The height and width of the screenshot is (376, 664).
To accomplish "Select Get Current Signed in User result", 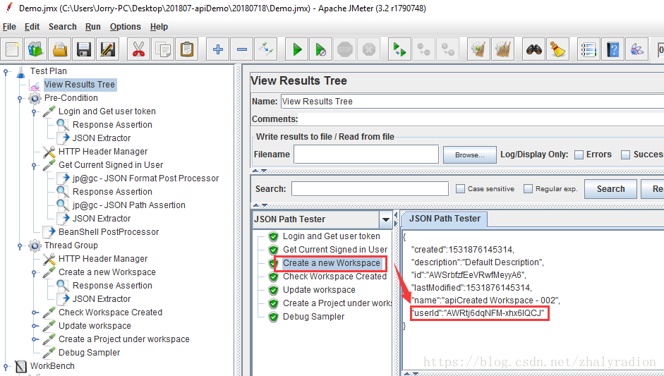I will tap(335, 250).
